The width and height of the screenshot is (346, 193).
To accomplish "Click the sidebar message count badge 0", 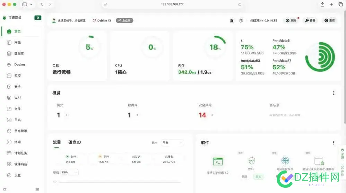I will coord(38,18).
